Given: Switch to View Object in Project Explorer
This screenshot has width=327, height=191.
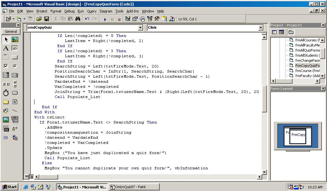Looking at the screenshot, I should (x=282, y=32).
